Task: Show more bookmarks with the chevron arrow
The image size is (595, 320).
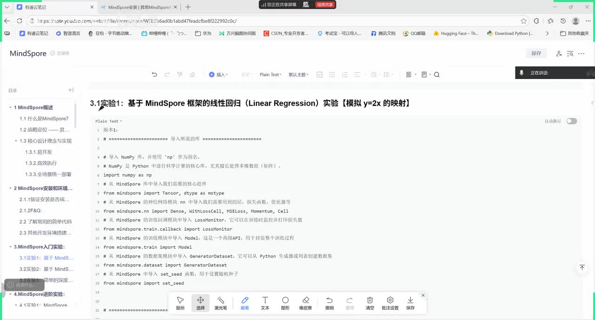Action: [x=547, y=33]
